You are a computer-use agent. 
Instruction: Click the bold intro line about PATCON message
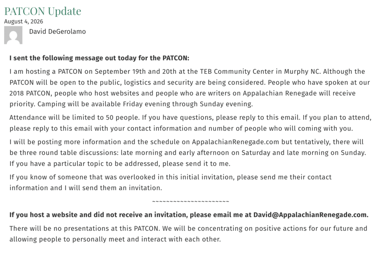(99, 58)
